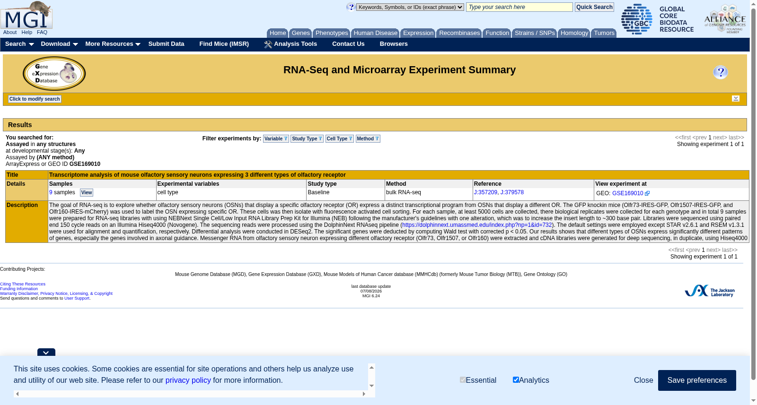
Task: Click cookie text scroll up arrow
Action: point(371,367)
